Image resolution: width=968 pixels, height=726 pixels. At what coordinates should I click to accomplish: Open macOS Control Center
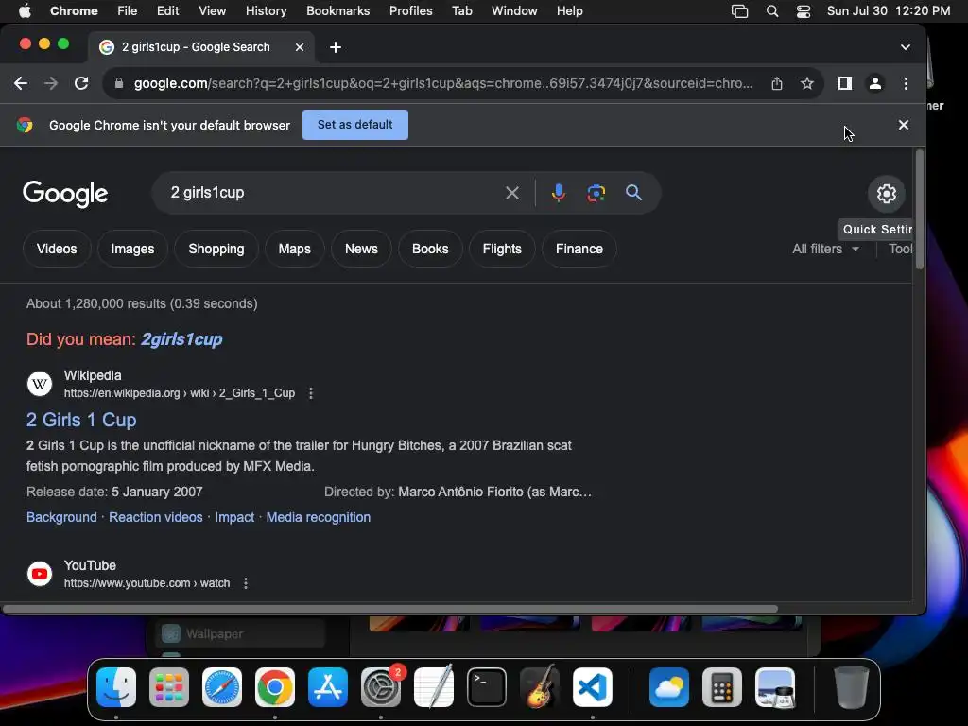[x=804, y=11]
